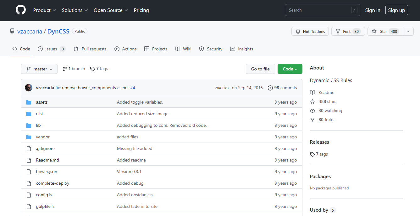420x216 pixels.
Task: Click the eye icon beside 30 watching
Action: click(312, 111)
